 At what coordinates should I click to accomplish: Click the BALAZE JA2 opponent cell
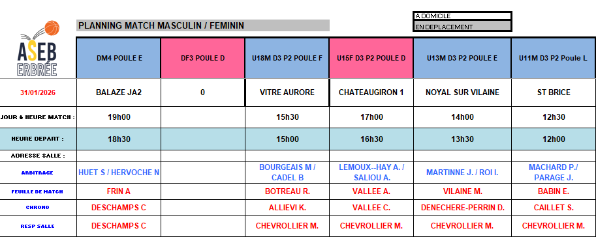[119, 92]
